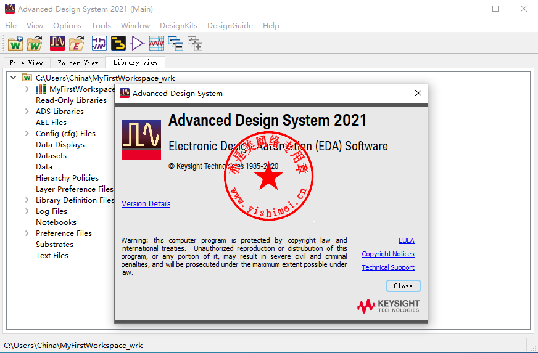Click the Close button in About dialog
This screenshot has height=353, width=538.
[403, 286]
